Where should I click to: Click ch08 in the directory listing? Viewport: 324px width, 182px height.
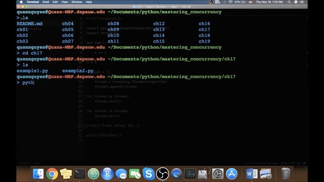click(113, 24)
